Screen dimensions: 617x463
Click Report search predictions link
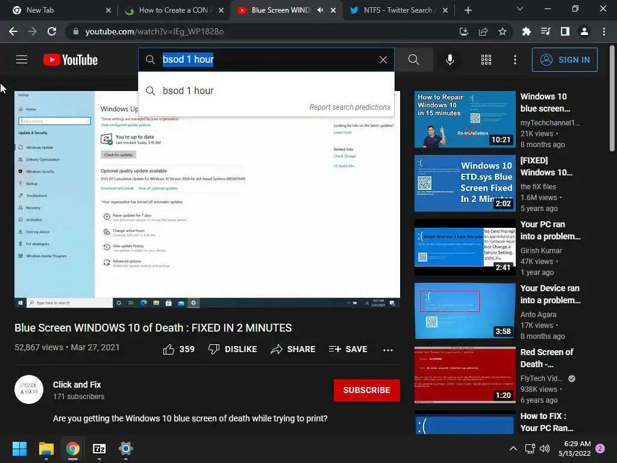tap(349, 107)
